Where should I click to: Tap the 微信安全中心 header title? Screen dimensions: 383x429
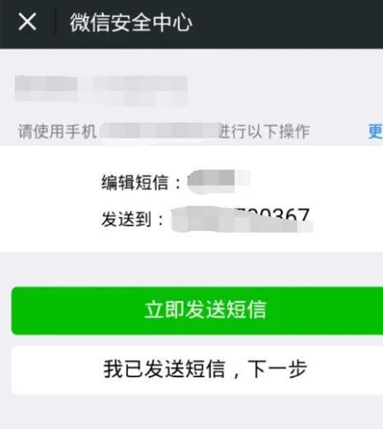point(131,22)
